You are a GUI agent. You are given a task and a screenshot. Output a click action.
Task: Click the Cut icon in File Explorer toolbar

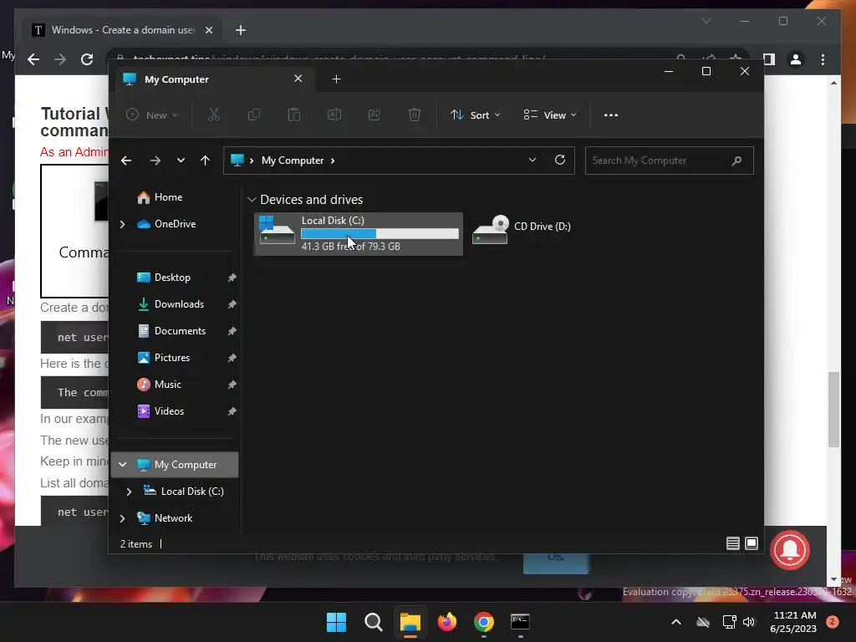coord(213,115)
